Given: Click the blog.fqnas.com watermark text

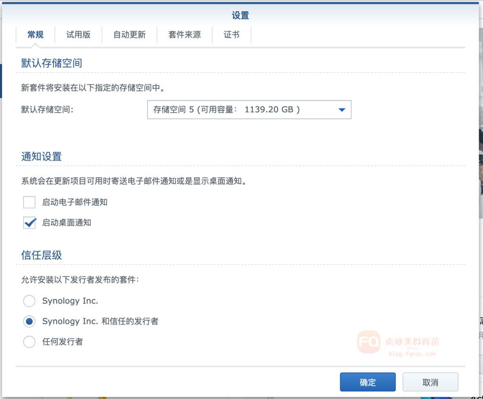Looking at the screenshot, I should coord(412,354).
